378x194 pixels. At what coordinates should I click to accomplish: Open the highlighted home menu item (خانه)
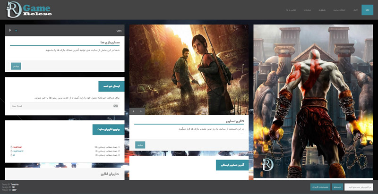coord(367,10)
